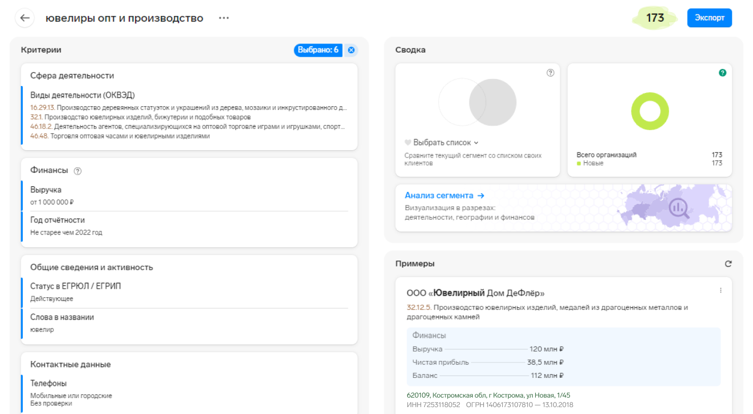This screenshot has height=414, width=753.
Task: Open the Финансы help question icon
Action: [x=78, y=171]
